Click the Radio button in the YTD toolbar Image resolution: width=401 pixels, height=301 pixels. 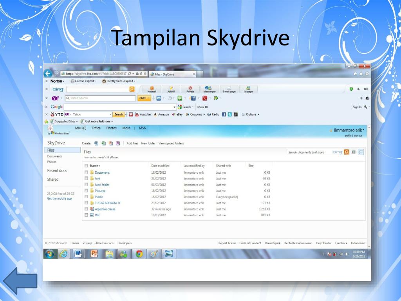click(x=213, y=114)
